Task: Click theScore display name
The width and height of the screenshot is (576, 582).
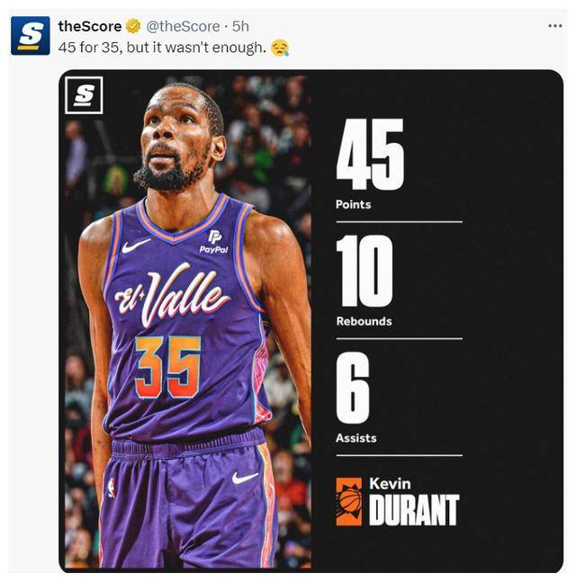Action: [x=90, y=26]
